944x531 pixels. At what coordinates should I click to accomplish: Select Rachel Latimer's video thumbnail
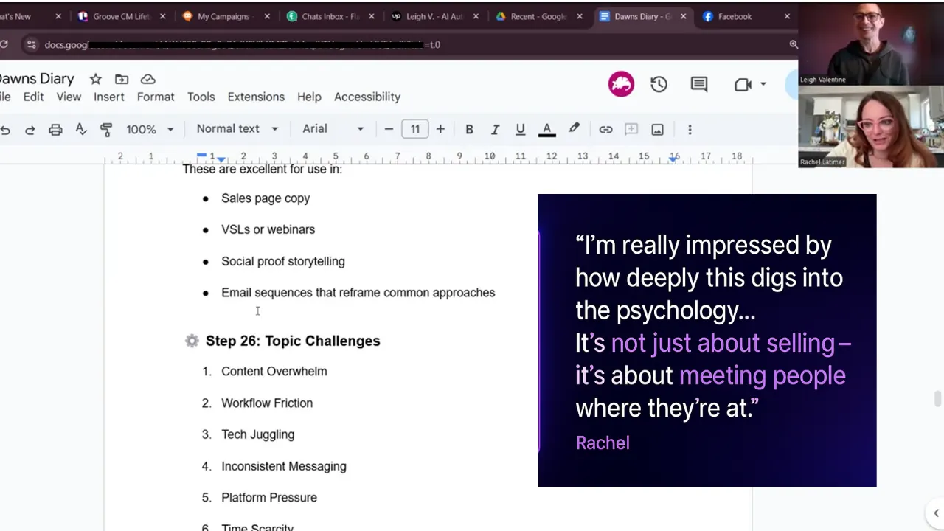coord(871,127)
